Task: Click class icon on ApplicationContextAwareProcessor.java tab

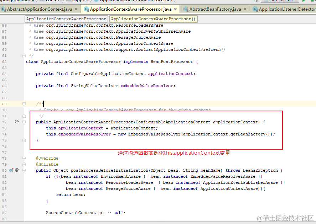Action: (x=87, y=9)
